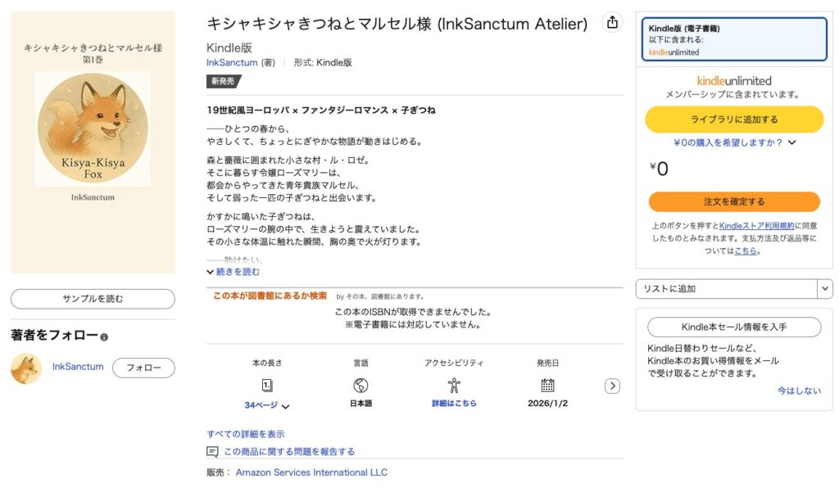Click the ライブラリに追加する button
839x492 pixels.
click(734, 120)
